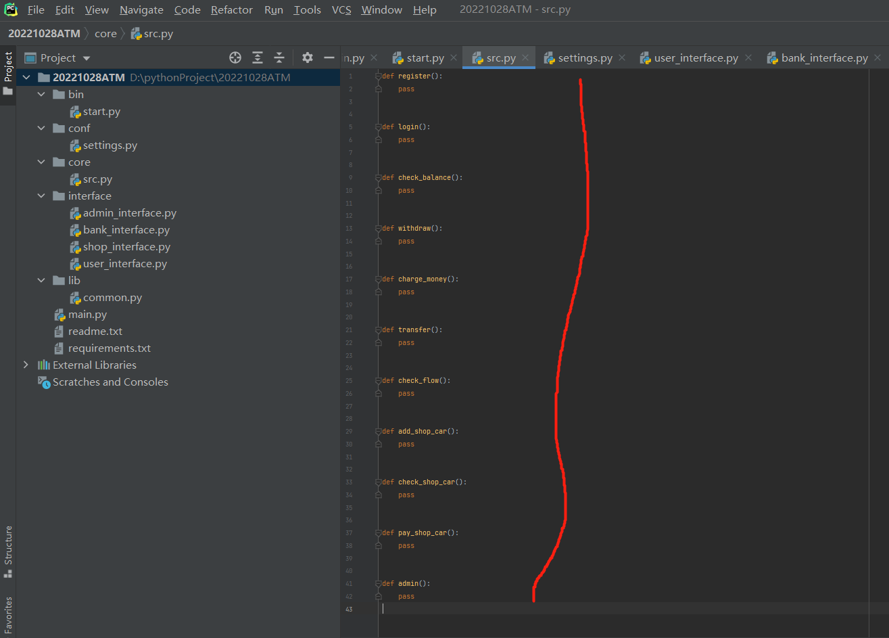Click the locate/select opened file target icon
The image size is (889, 638).
(x=235, y=58)
